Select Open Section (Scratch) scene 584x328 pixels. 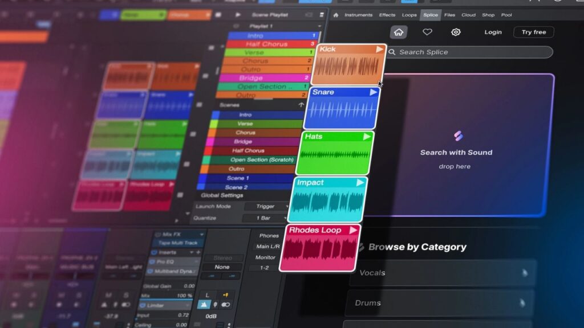coord(250,159)
